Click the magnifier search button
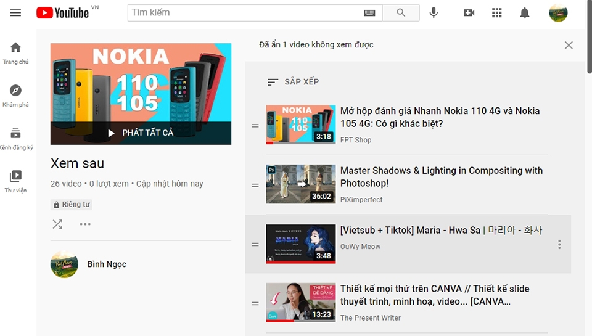Screen dimensions: 592x336 click(x=401, y=13)
